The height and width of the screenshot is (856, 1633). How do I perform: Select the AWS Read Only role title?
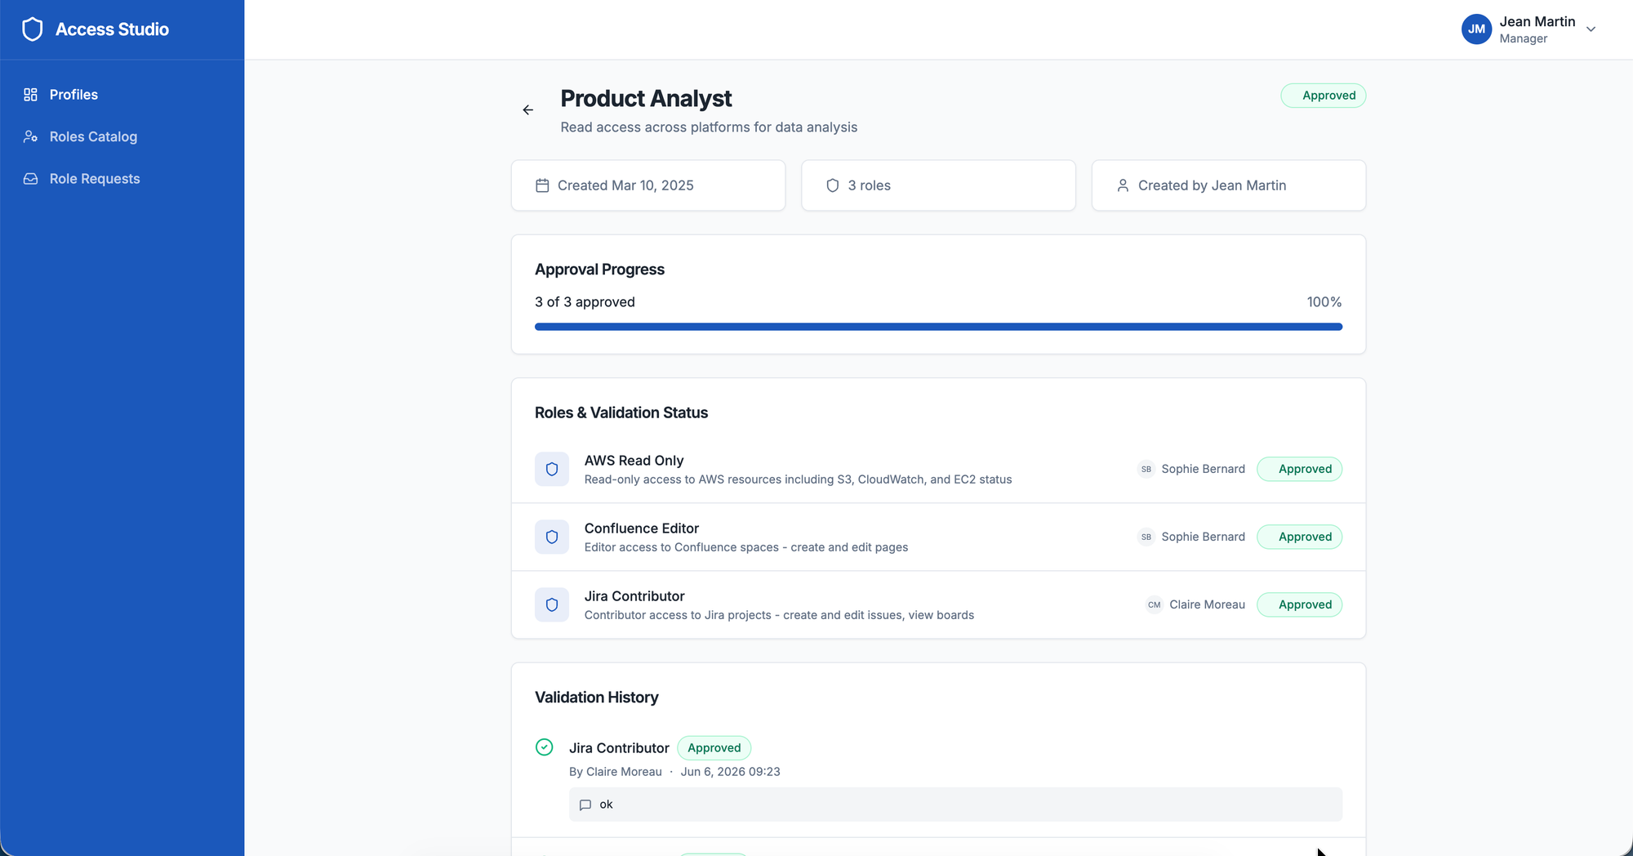634,461
